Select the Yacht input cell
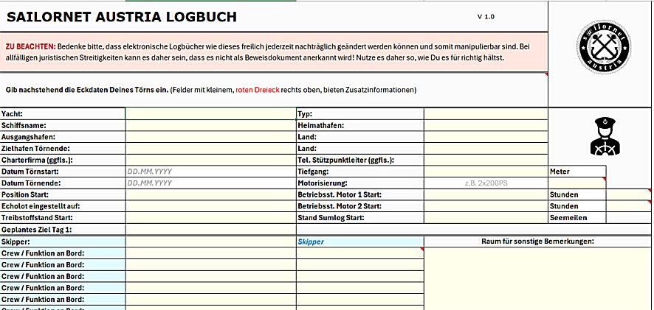654x310 pixels. click(210, 114)
